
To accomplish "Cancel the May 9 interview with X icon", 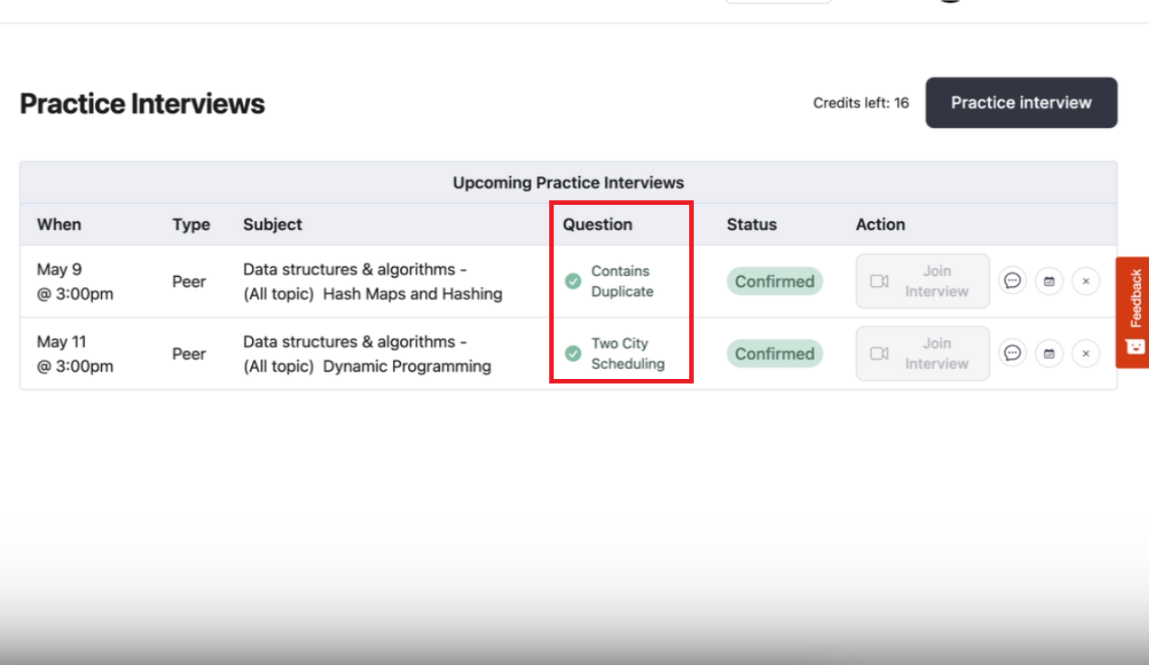I will (x=1086, y=281).
